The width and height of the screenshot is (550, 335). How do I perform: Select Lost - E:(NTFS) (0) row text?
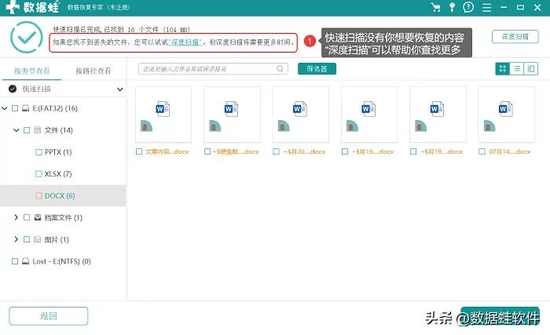(x=62, y=261)
